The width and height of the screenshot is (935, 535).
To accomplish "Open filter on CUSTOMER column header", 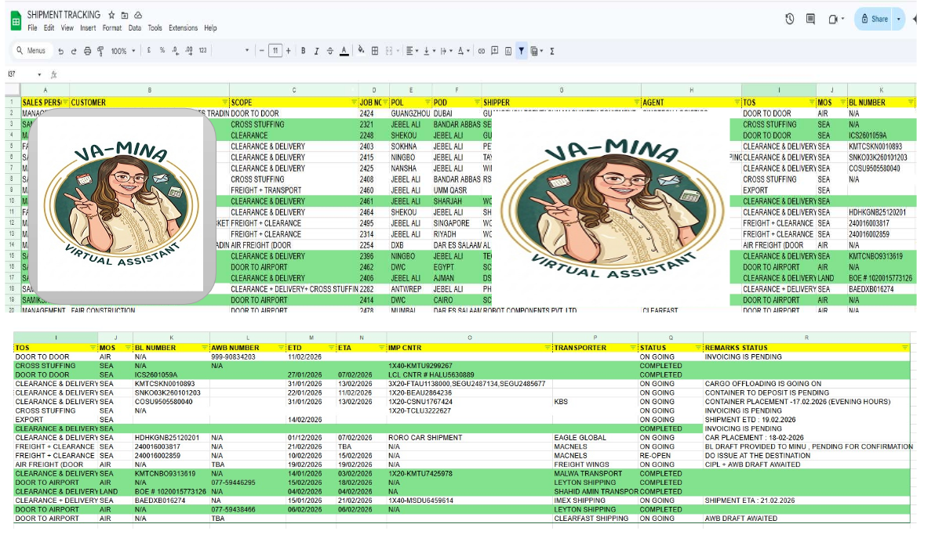I will pos(225,103).
